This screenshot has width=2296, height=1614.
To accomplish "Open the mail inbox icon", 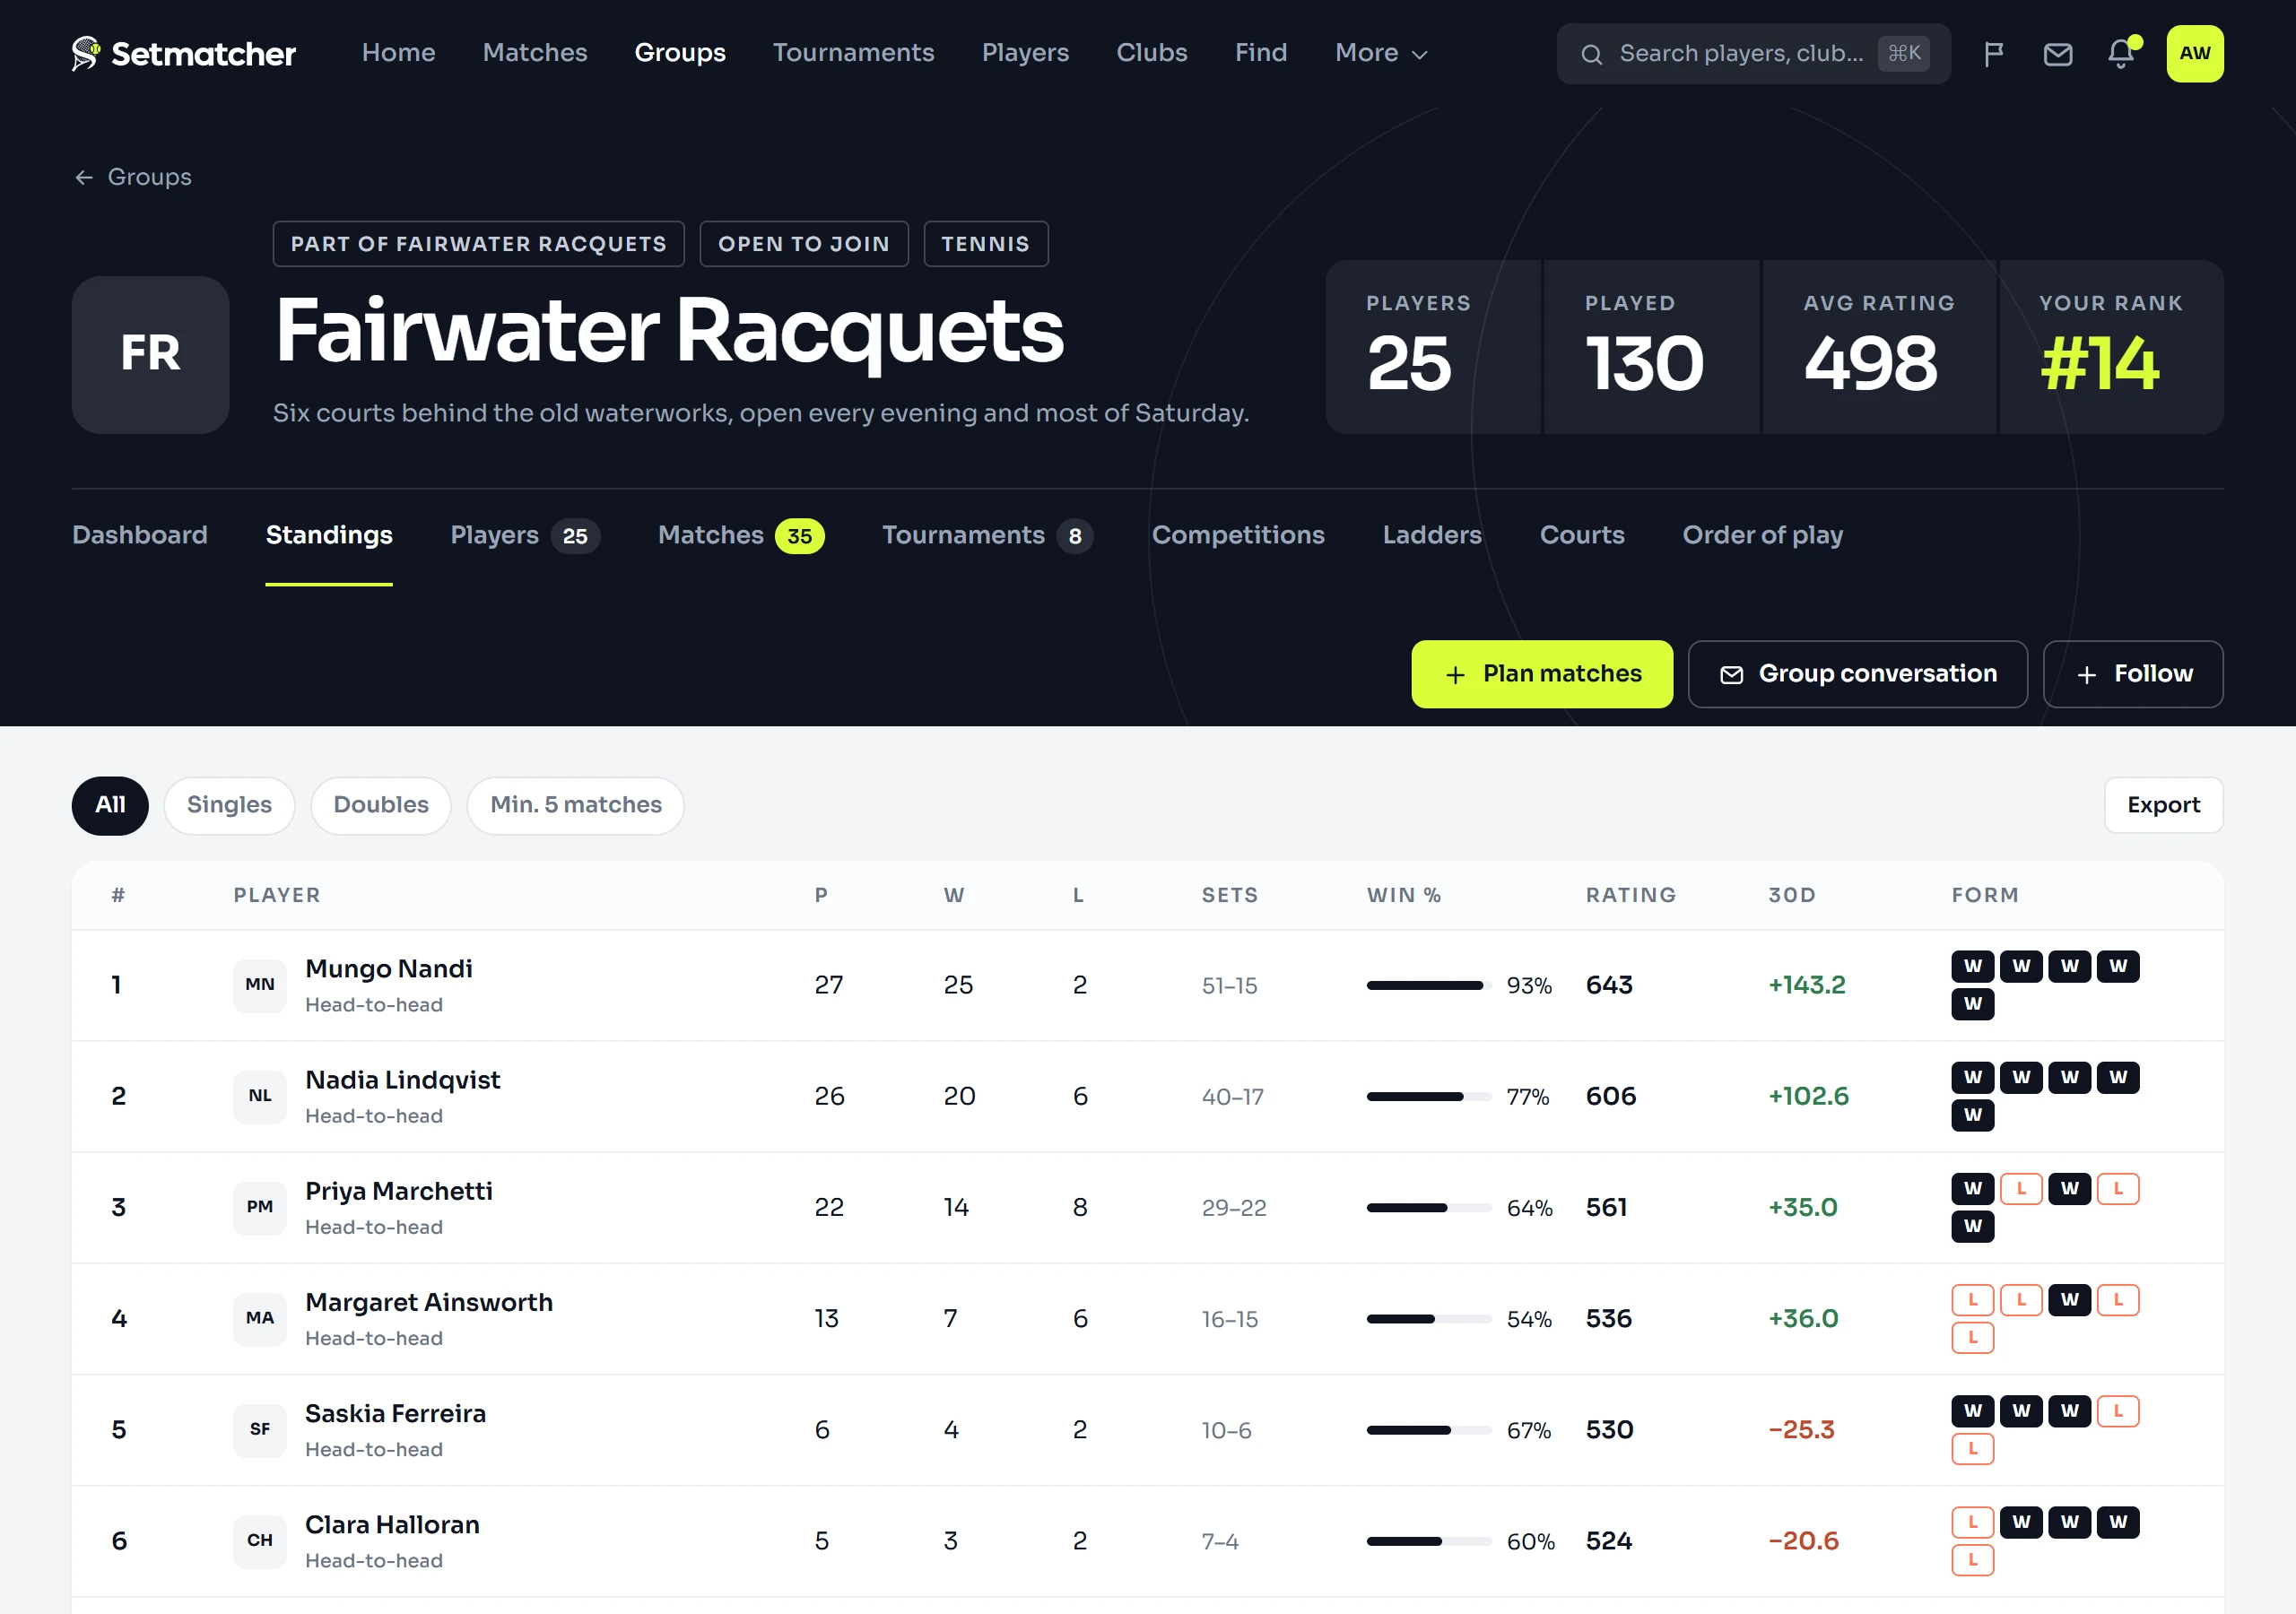I will (2057, 54).
